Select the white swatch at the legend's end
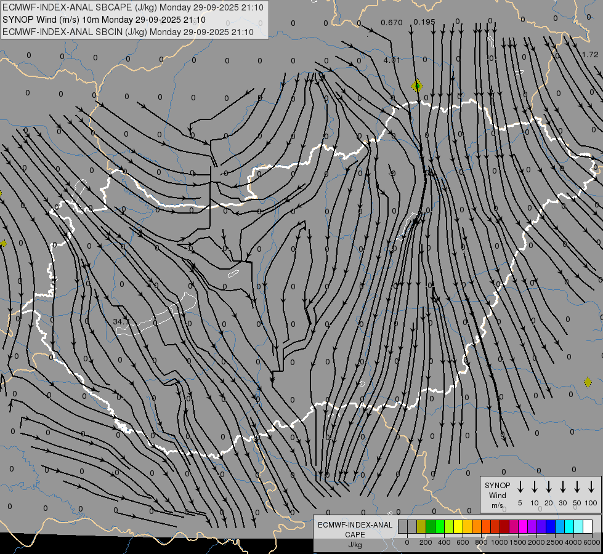Screen dimensions: 603x554 point(588,526)
